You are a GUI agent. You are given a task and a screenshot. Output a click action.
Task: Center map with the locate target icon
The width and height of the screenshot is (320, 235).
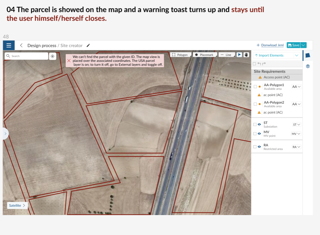(x=53, y=56)
